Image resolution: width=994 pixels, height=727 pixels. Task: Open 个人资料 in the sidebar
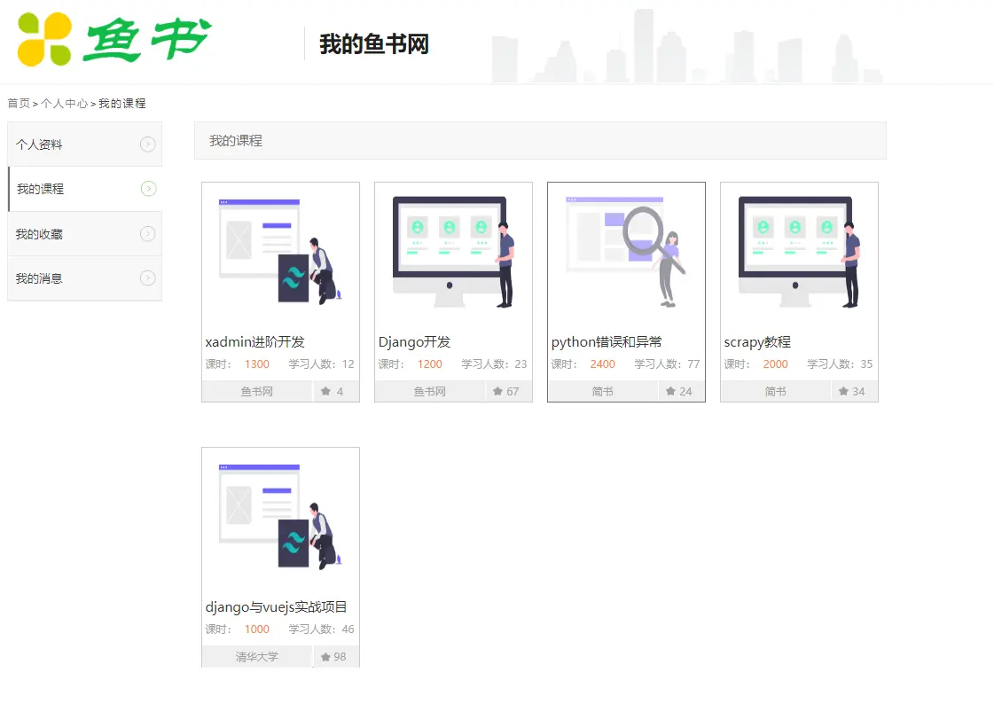[x=85, y=145]
